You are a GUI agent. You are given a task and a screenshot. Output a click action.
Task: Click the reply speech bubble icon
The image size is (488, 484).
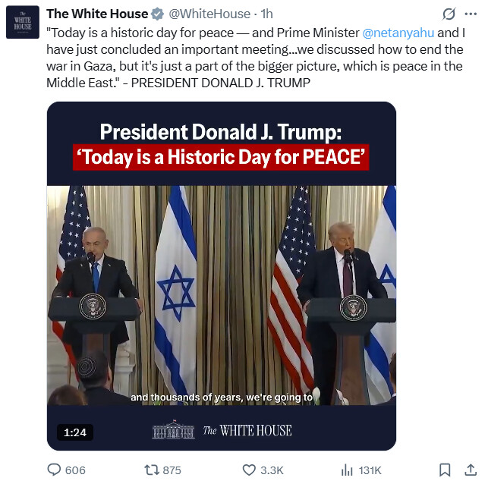(x=54, y=470)
